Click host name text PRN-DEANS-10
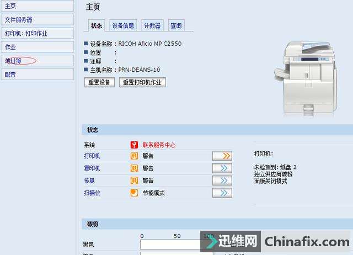 coord(139,70)
